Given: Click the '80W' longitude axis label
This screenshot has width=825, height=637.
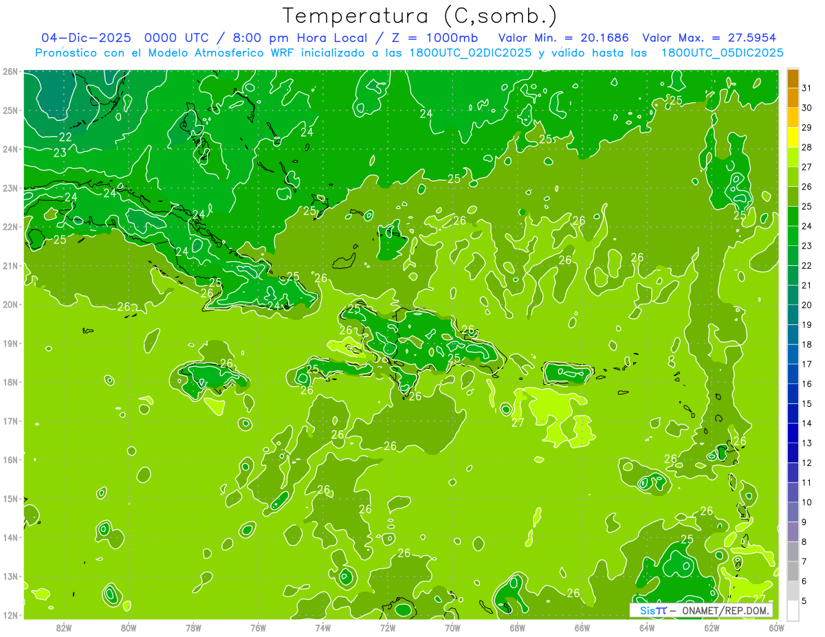Looking at the screenshot, I should pyautogui.click(x=128, y=627).
